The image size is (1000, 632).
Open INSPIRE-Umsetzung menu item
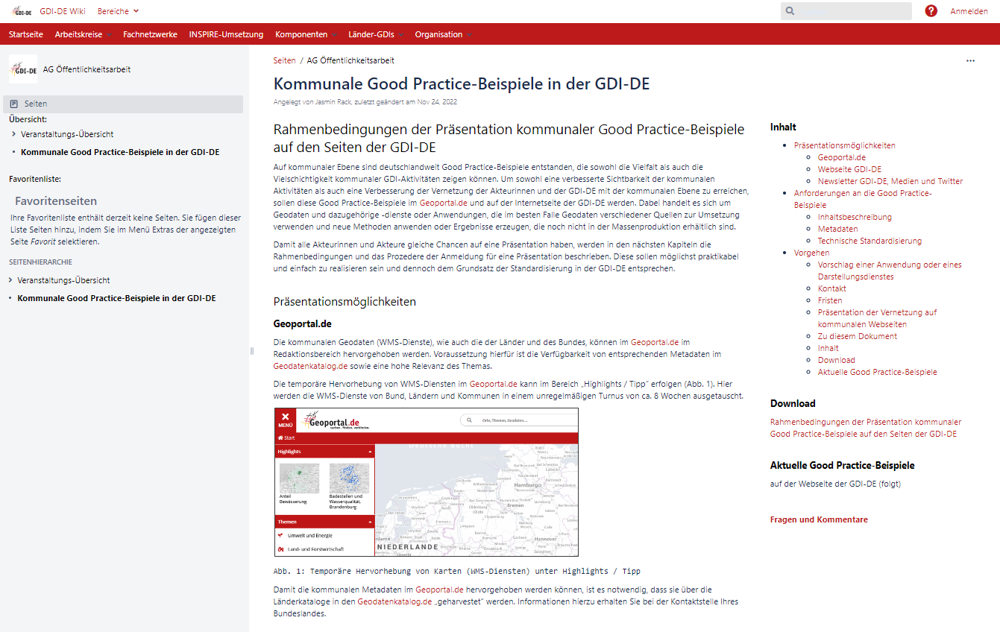pyautogui.click(x=226, y=34)
